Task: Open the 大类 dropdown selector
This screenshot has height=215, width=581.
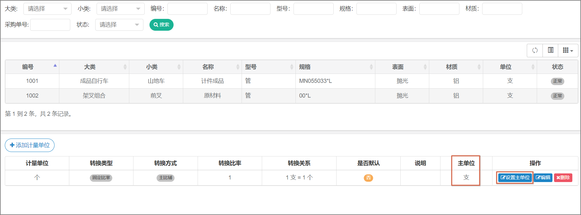Action: (47, 9)
